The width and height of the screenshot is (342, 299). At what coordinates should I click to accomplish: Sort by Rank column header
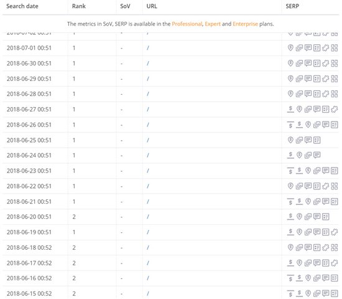79,6
